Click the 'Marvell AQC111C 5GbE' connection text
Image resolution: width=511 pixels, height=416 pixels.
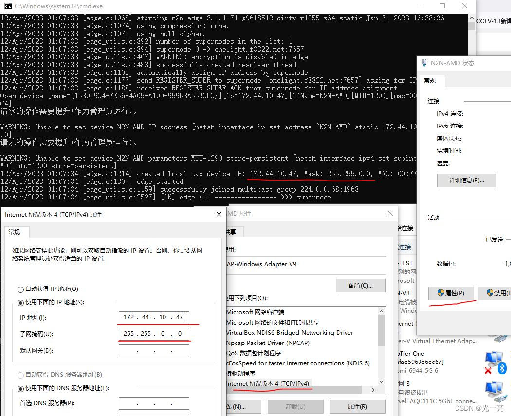tap(438, 401)
